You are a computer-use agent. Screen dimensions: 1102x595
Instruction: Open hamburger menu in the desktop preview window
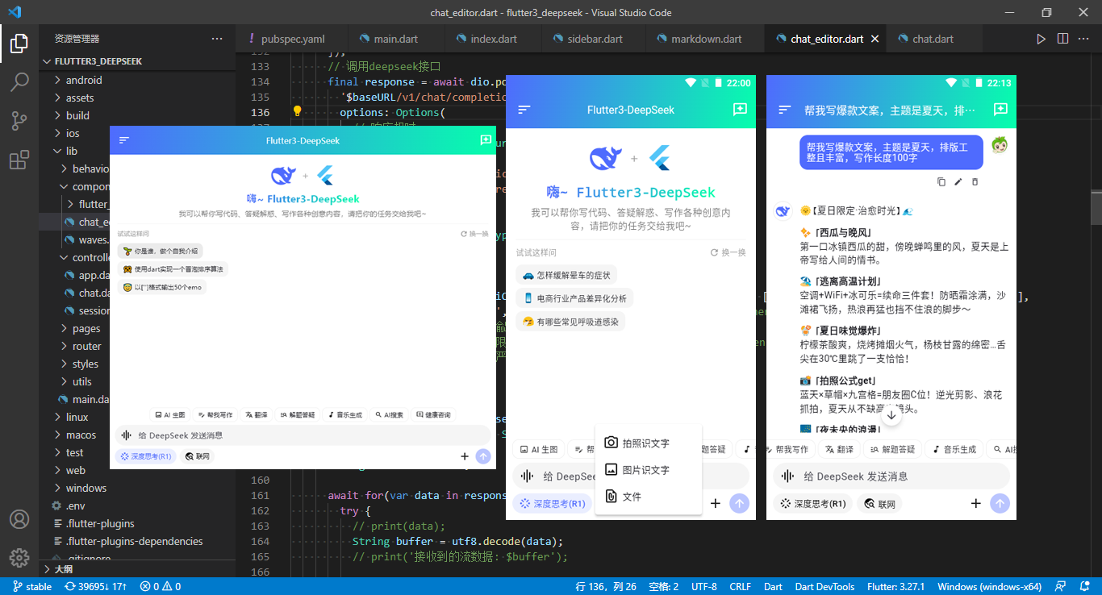(124, 140)
